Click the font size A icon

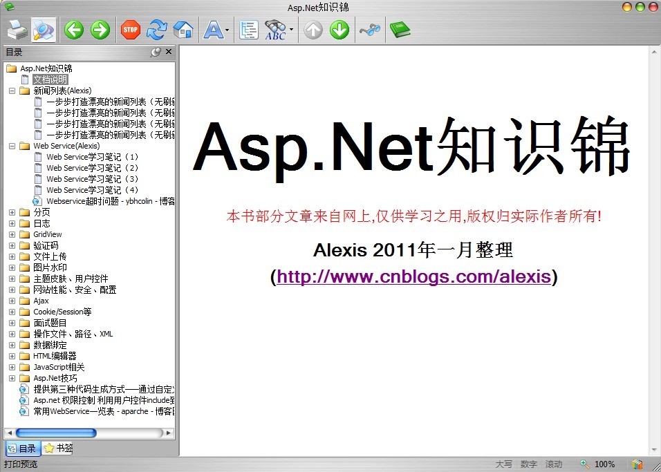coord(214,30)
